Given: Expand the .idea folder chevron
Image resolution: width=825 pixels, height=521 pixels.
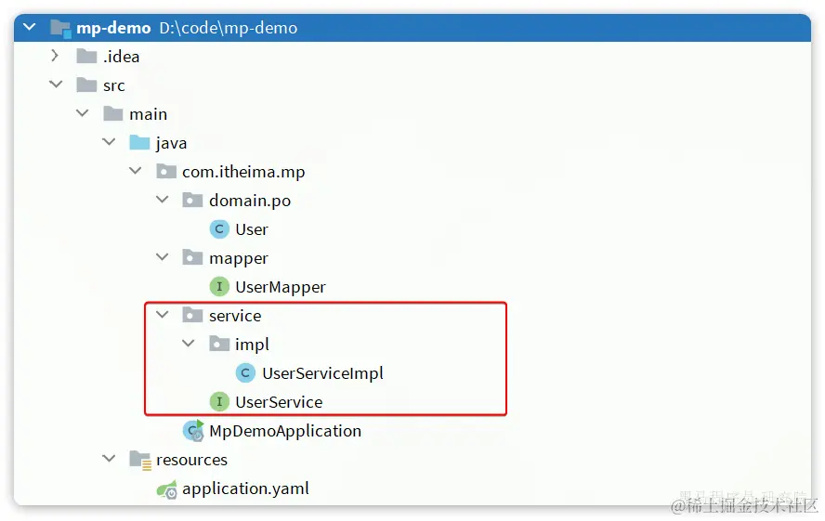Looking at the screenshot, I should [x=54, y=56].
